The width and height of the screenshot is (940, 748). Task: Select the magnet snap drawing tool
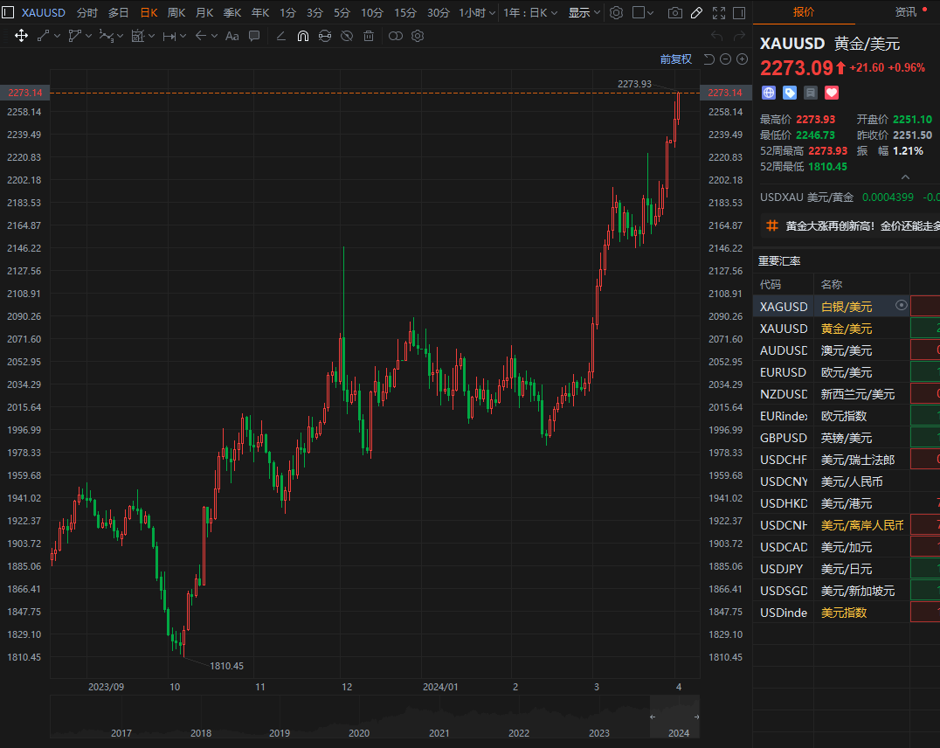(303, 36)
